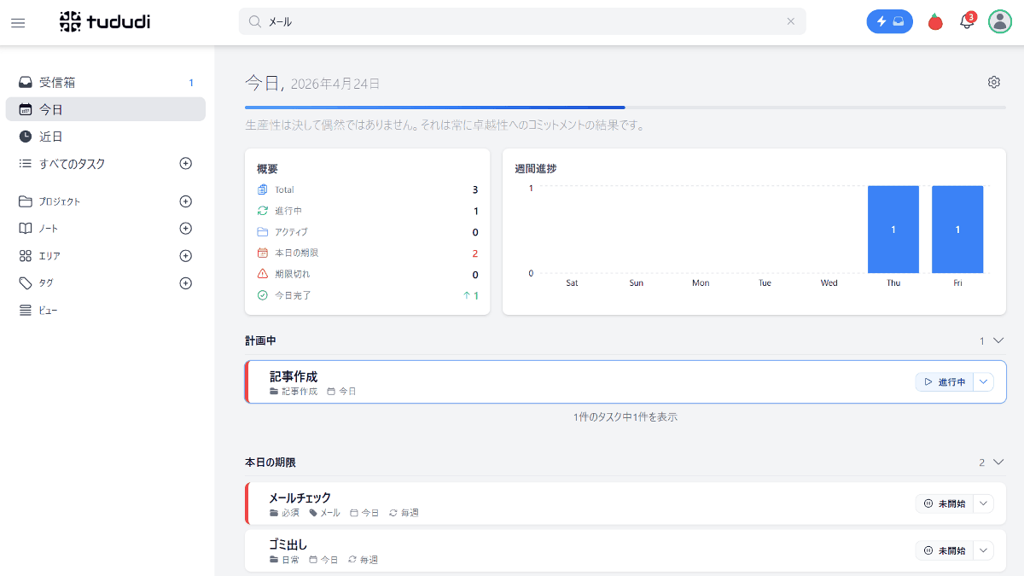Toggle 未開始 status on ゴミ出し task
Image resolution: width=1024 pixels, height=576 pixels.
click(x=949, y=550)
